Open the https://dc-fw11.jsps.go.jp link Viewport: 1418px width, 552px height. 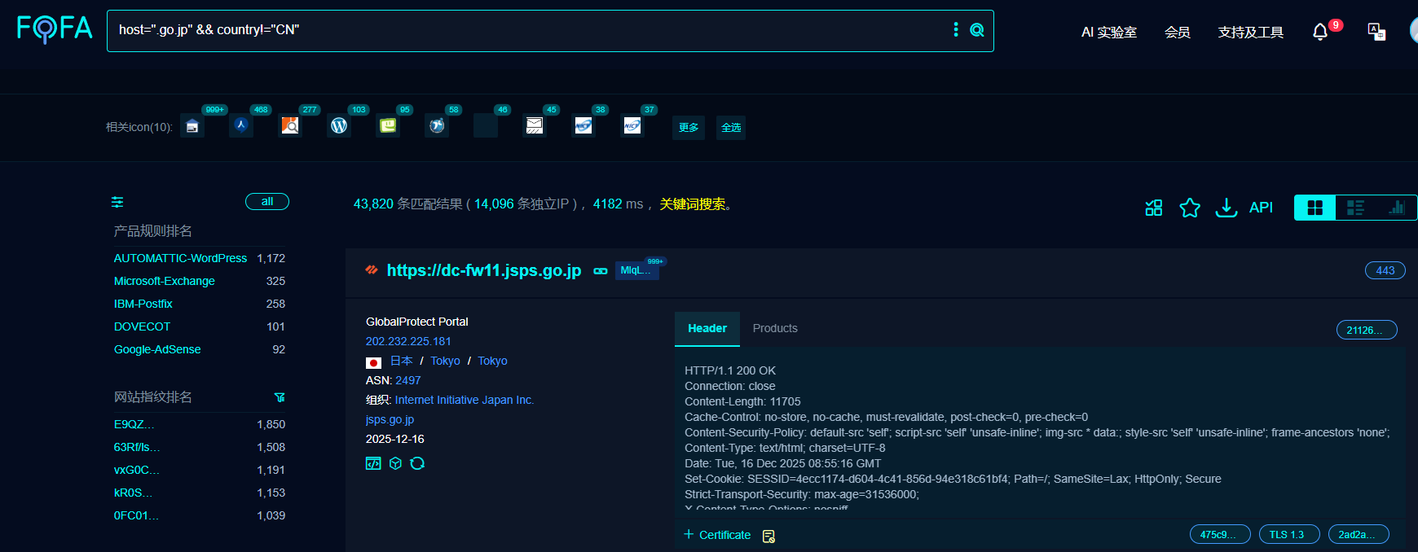[x=483, y=270]
